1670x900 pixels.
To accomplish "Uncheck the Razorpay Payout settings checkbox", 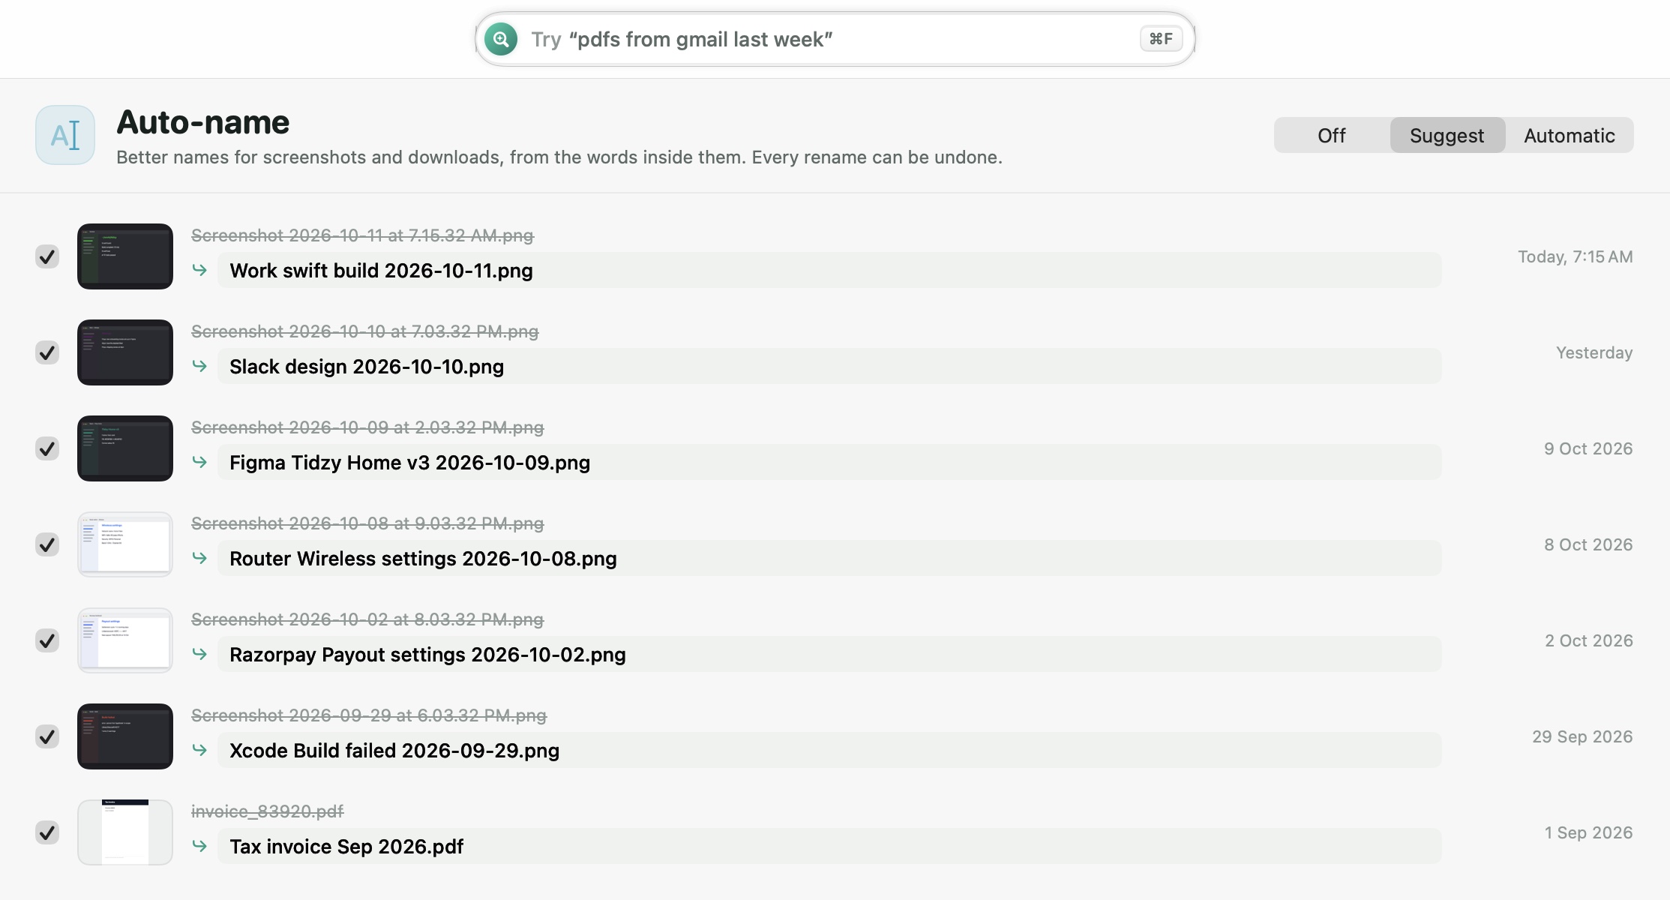I will (x=47, y=640).
